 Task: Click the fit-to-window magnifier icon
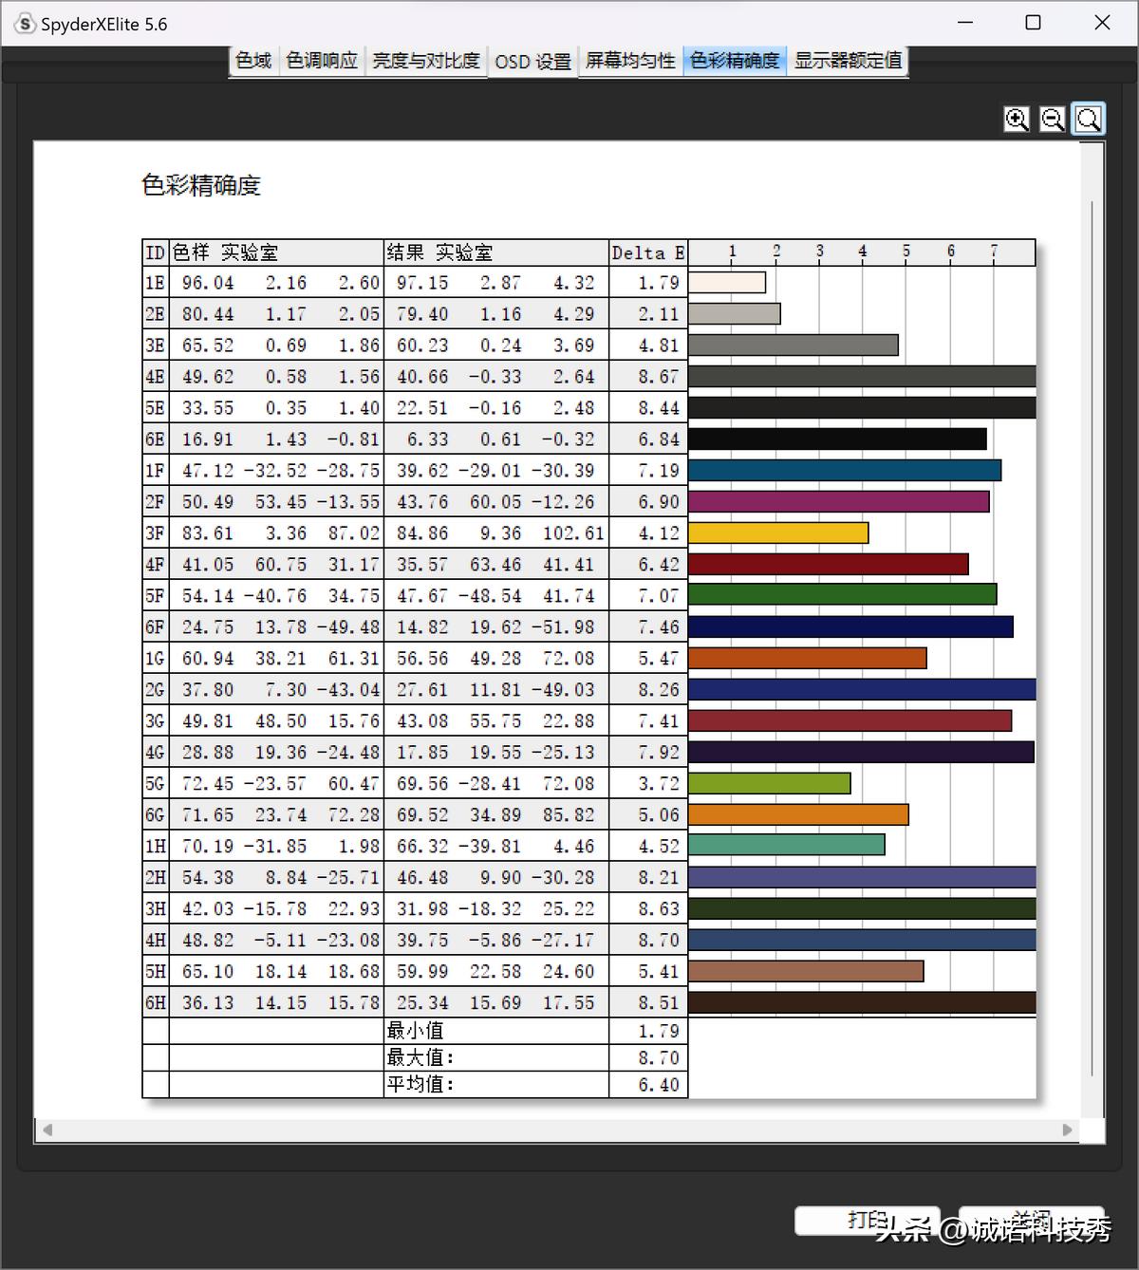tap(1088, 119)
